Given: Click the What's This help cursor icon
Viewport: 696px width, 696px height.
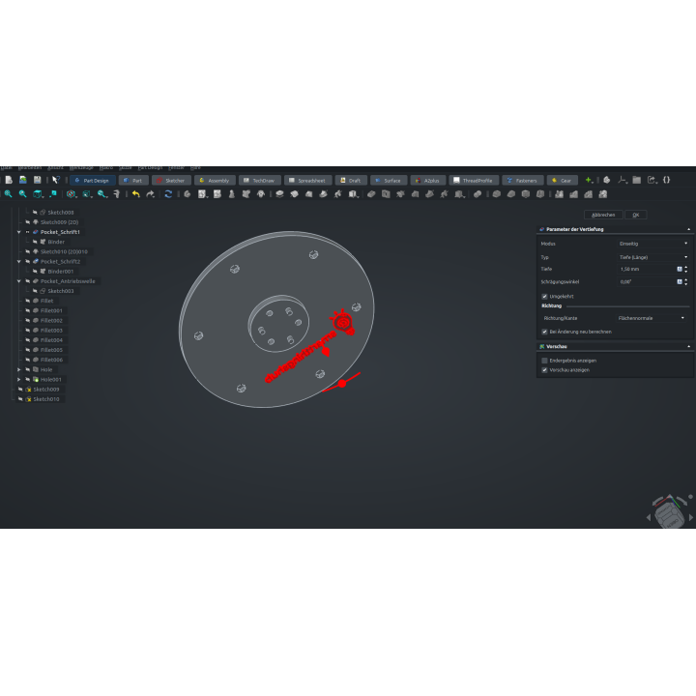Looking at the screenshot, I should [x=55, y=180].
